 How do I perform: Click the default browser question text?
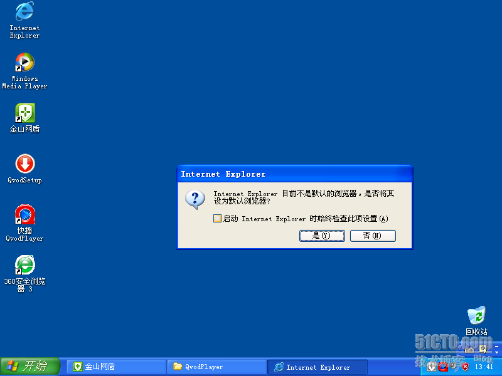tap(304, 197)
